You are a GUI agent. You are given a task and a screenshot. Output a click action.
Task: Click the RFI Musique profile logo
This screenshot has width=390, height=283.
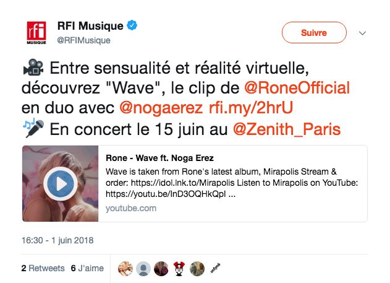[36, 33]
